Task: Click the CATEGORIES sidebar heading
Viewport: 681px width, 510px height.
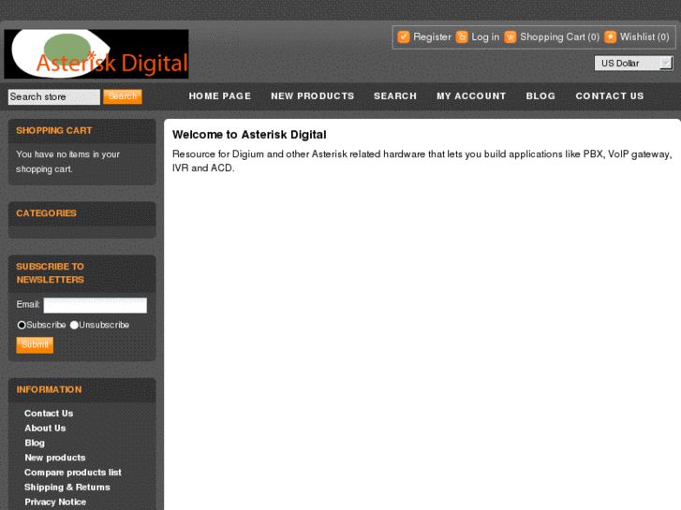Action: pos(47,213)
